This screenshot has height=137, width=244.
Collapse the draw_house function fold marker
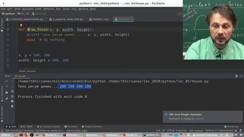(17, 29)
